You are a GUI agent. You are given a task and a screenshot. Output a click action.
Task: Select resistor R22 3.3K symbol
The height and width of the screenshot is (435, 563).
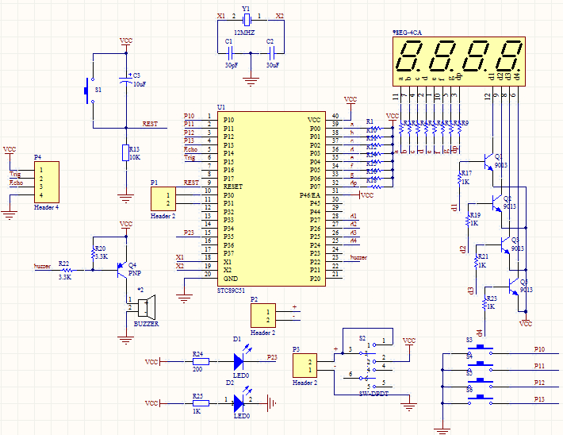click(66, 270)
